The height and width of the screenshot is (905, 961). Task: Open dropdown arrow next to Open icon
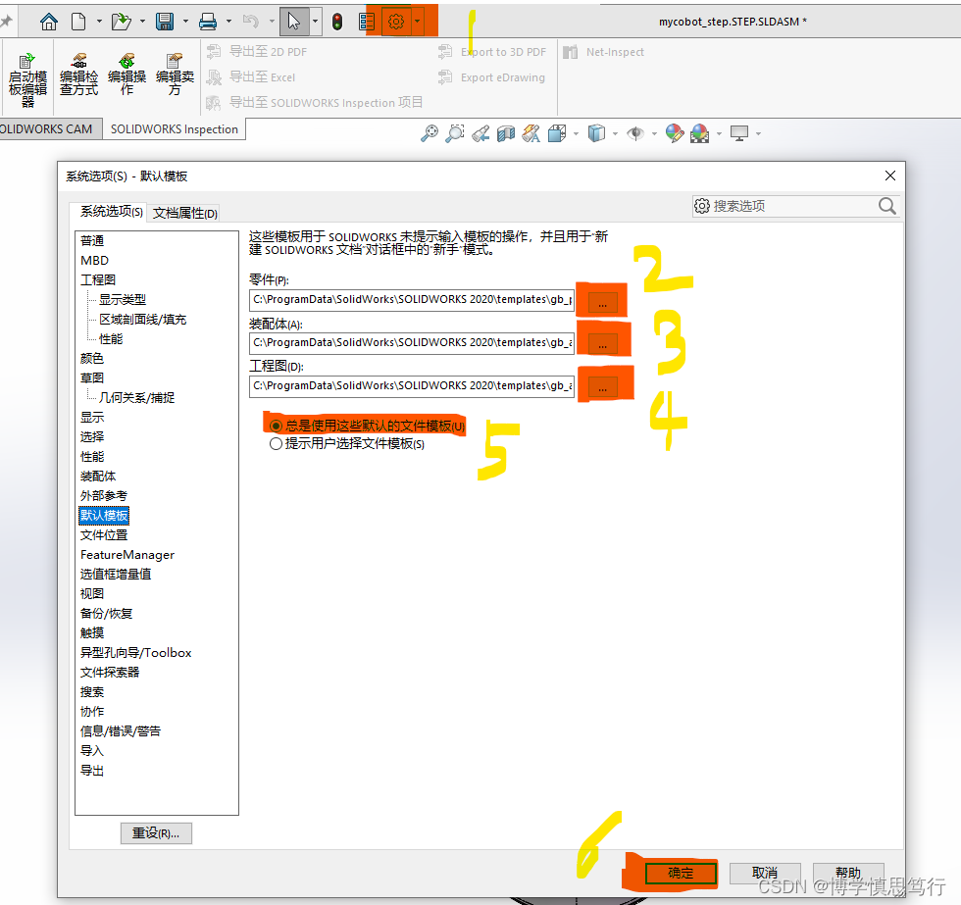[142, 22]
